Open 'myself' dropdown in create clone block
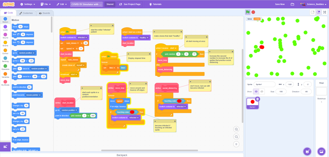 coord(81,65)
